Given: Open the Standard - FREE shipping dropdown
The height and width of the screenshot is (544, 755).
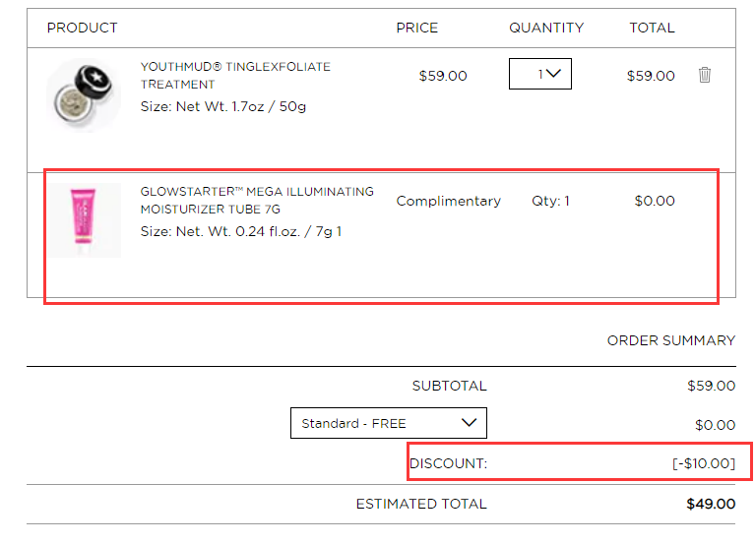Looking at the screenshot, I should tap(389, 423).
